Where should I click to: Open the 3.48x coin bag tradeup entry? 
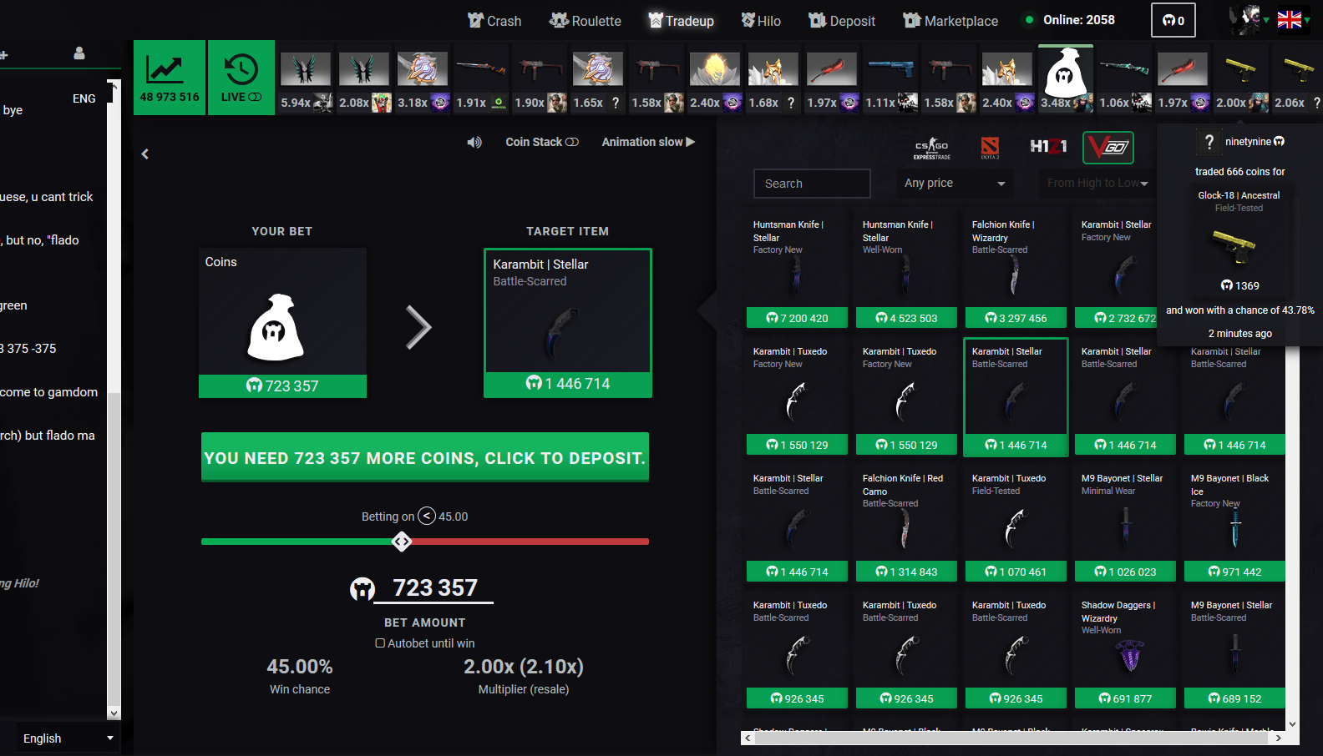pyautogui.click(x=1066, y=80)
